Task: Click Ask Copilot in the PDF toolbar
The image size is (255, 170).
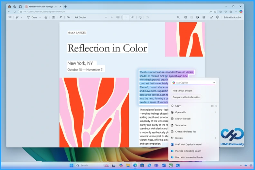Action: click(80, 17)
